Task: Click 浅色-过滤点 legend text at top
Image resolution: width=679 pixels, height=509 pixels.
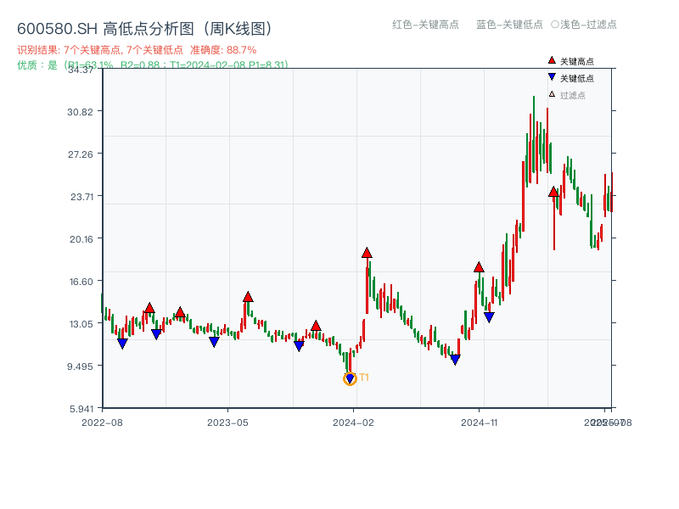Action: click(588, 25)
